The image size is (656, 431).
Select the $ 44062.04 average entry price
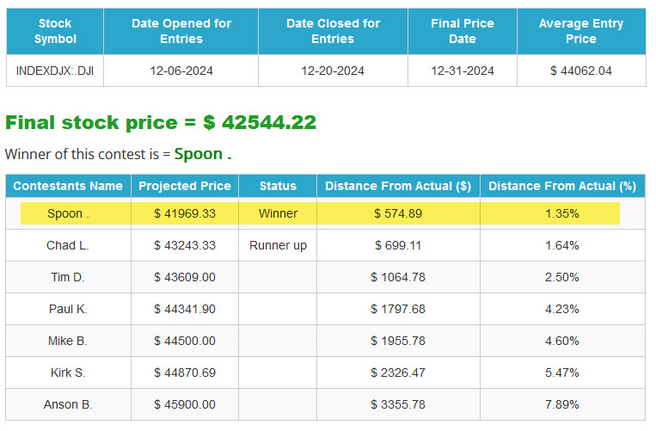(581, 71)
